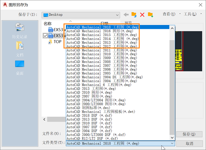Choose AutoCAD 2013 DXF (*.dxf)
This screenshot has width=206, height=150.
[118, 119]
